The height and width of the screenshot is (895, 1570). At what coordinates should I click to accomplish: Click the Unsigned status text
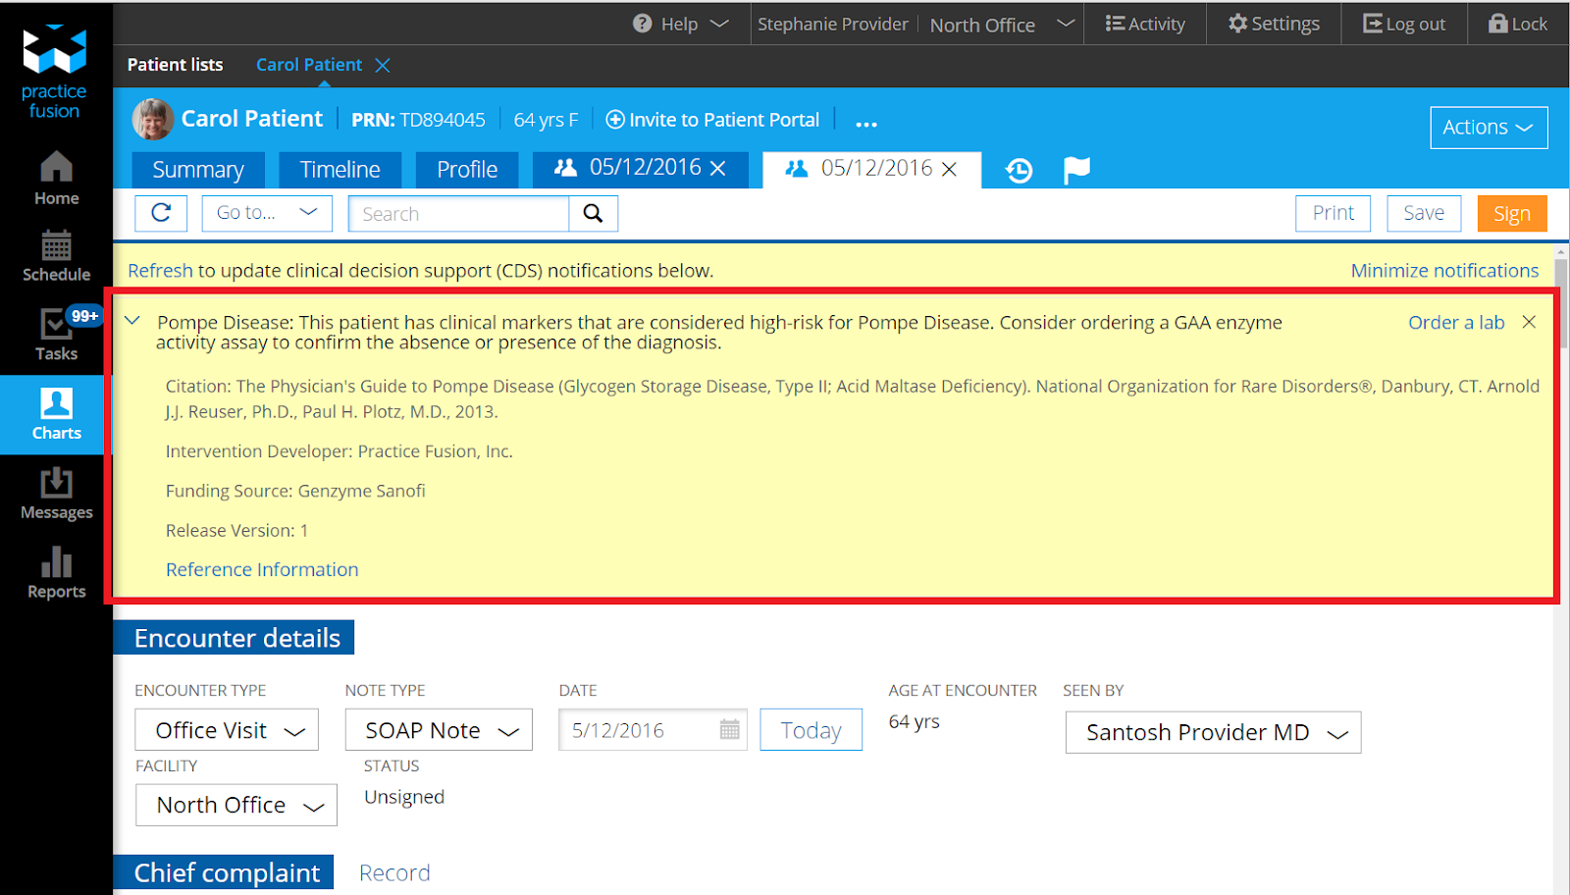pyautogui.click(x=404, y=797)
